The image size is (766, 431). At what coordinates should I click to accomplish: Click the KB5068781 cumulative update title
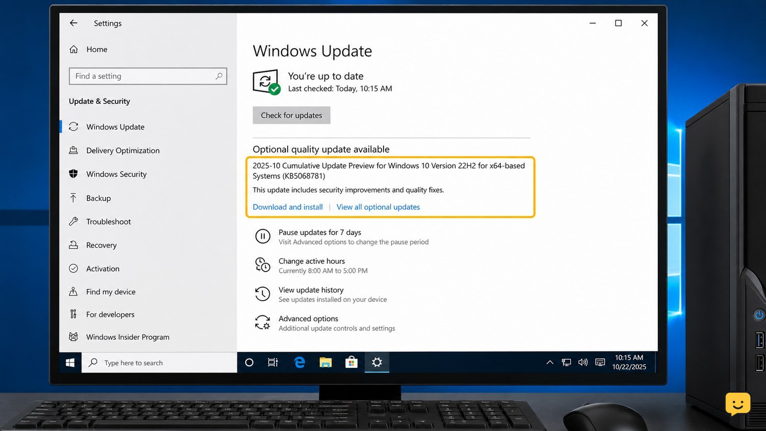[389, 171]
